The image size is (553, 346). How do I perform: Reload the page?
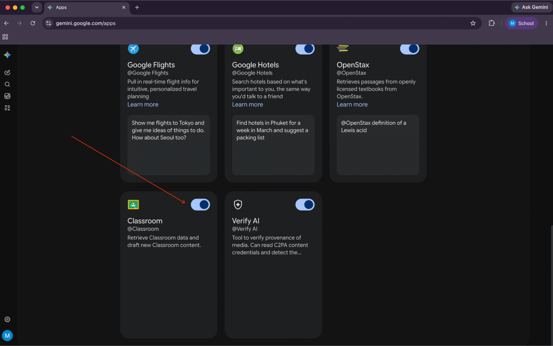33,23
